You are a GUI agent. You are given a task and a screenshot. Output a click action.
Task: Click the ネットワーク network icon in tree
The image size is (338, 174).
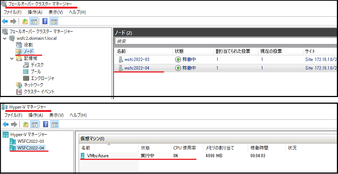tap(19, 85)
